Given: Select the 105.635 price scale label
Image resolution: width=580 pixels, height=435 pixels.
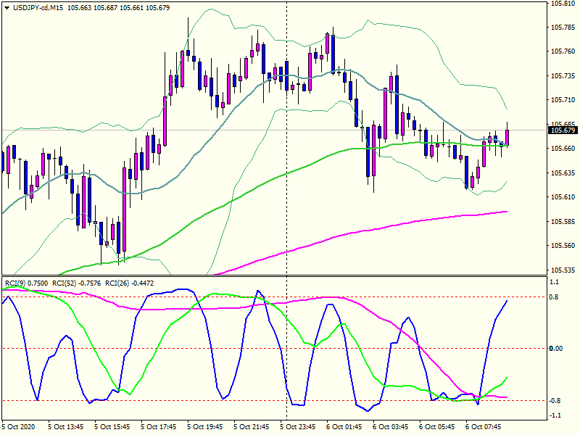Looking at the screenshot, I should (563, 173).
